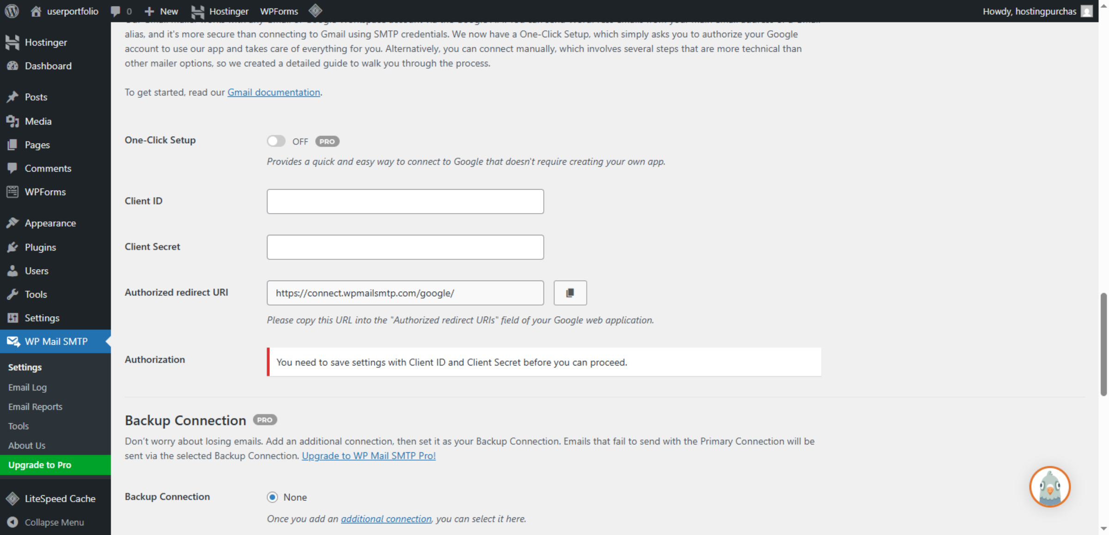1109x535 pixels.
Task: Select the Plugins icon in sidebar
Action: point(12,247)
